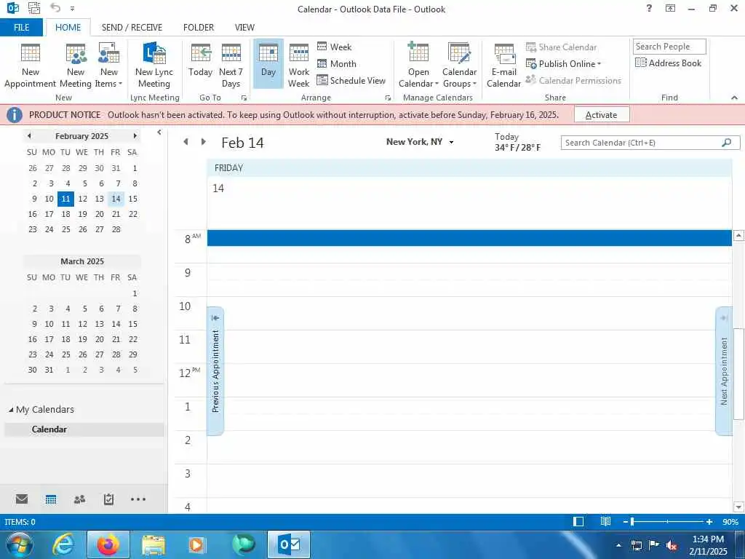
Task: Create a New Appointment
Action: [x=31, y=65]
